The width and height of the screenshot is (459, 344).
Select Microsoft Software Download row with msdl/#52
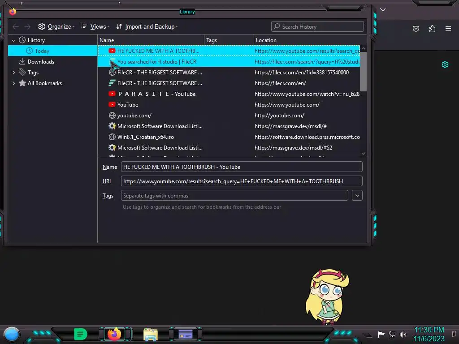(x=229, y=148)
